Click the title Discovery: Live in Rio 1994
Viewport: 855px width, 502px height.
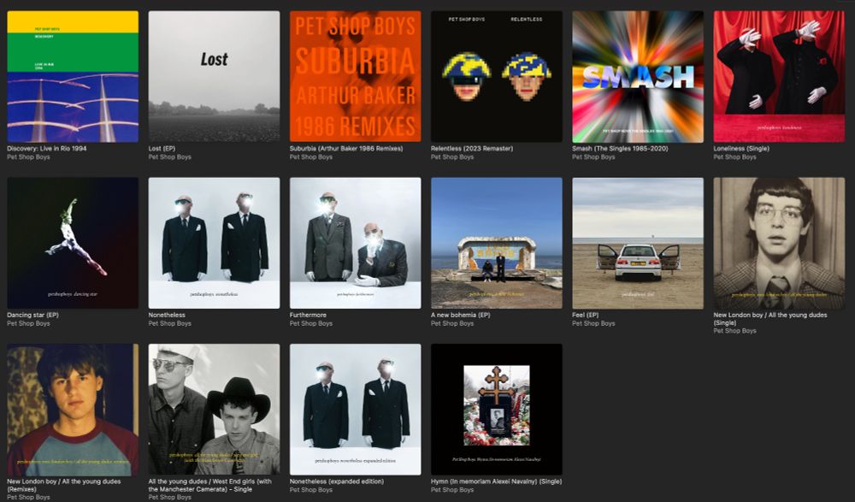[46, 149]
